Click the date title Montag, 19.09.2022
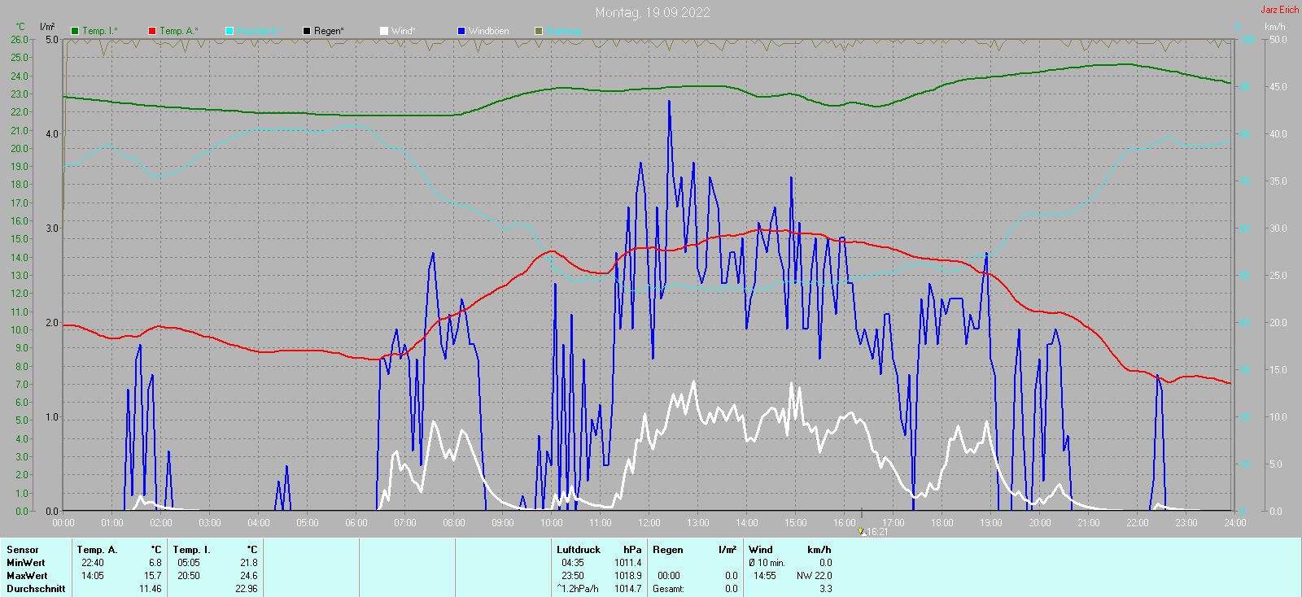This screenshot has height=597, width=1302. pos(652,12)
